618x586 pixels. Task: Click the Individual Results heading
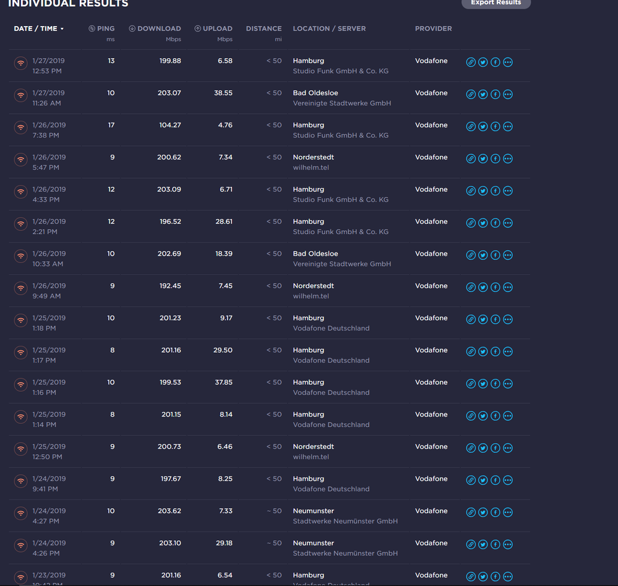pyautogui.click(x=68, y=4)
